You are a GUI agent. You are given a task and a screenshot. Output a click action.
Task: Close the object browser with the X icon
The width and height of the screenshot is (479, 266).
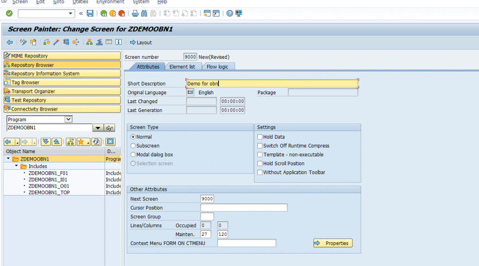(x=110, y=142)
